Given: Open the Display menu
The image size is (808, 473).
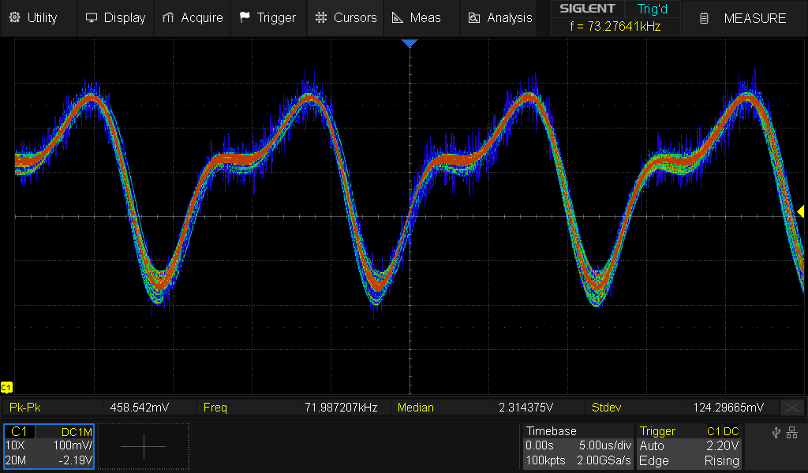Looking at the screenshot, I should [115, 17].
